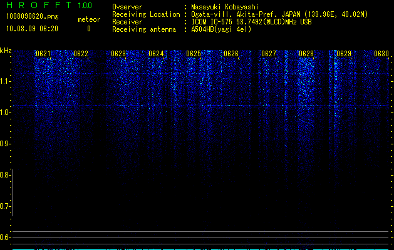Click the Receiving Location label

(x=146, y=14)
